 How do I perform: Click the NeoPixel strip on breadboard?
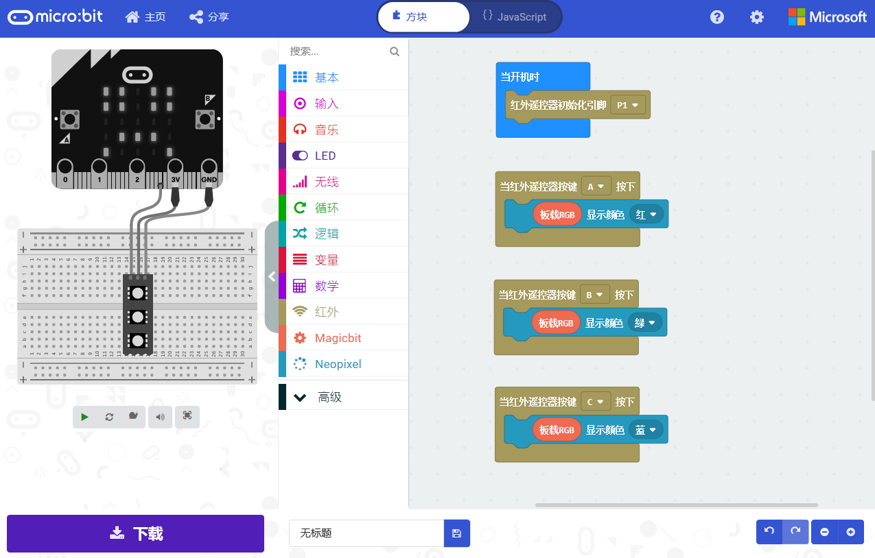(138, 315)
